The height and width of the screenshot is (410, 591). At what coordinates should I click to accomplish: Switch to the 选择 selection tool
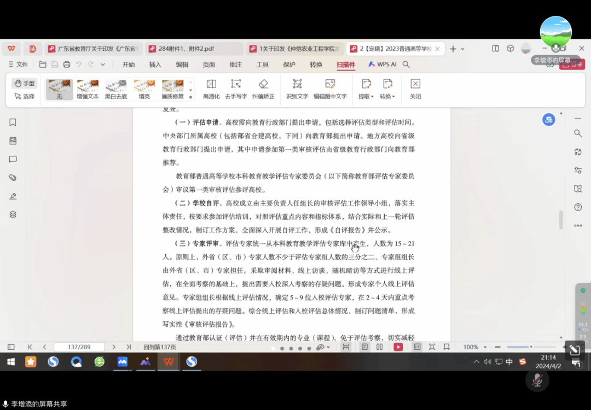point(25,96)
